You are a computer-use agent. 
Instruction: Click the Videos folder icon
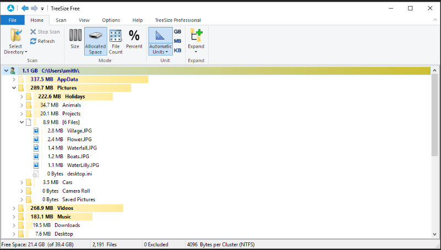point(21,208)
